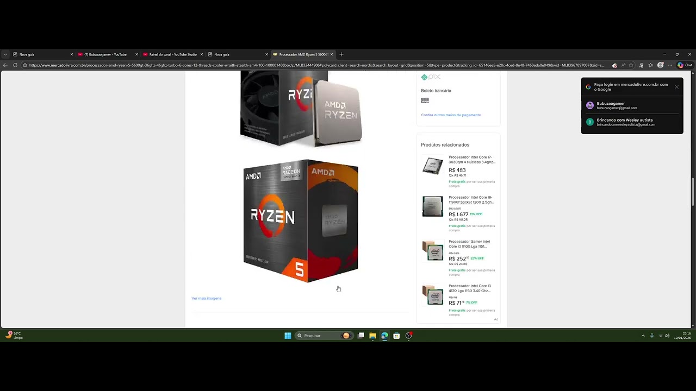Open the Ryzen cooler and chip product image
696x391 pixels.
[x=301, y=109]
